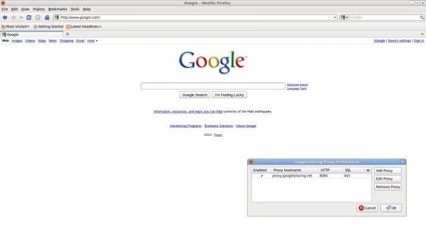
Task: Open a new tab with plus button
Action: pyautogui.click(x=68, y=34)
